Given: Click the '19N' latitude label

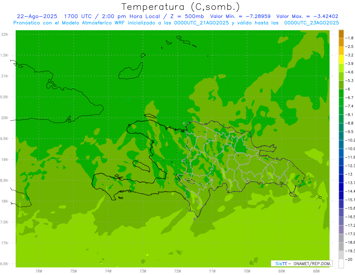Looking at the screenshot, I should point(5,159).
